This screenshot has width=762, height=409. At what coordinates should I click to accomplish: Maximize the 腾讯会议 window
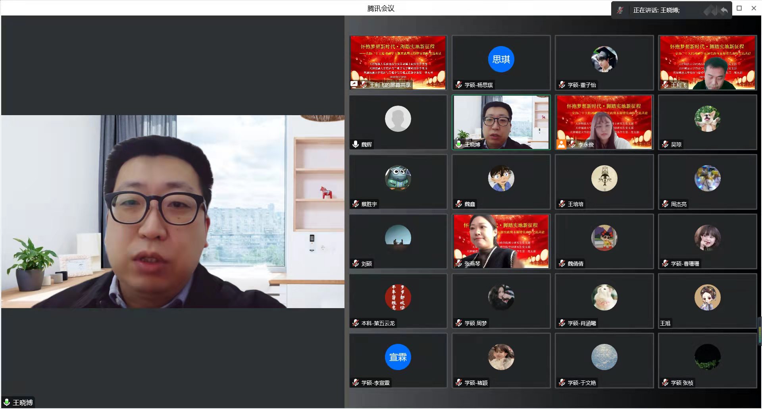click(739, 8)
